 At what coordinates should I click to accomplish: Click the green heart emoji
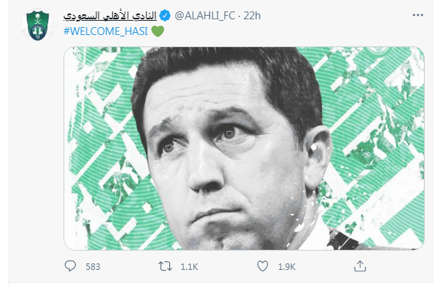pyautogui.click(x=158, y=31)
